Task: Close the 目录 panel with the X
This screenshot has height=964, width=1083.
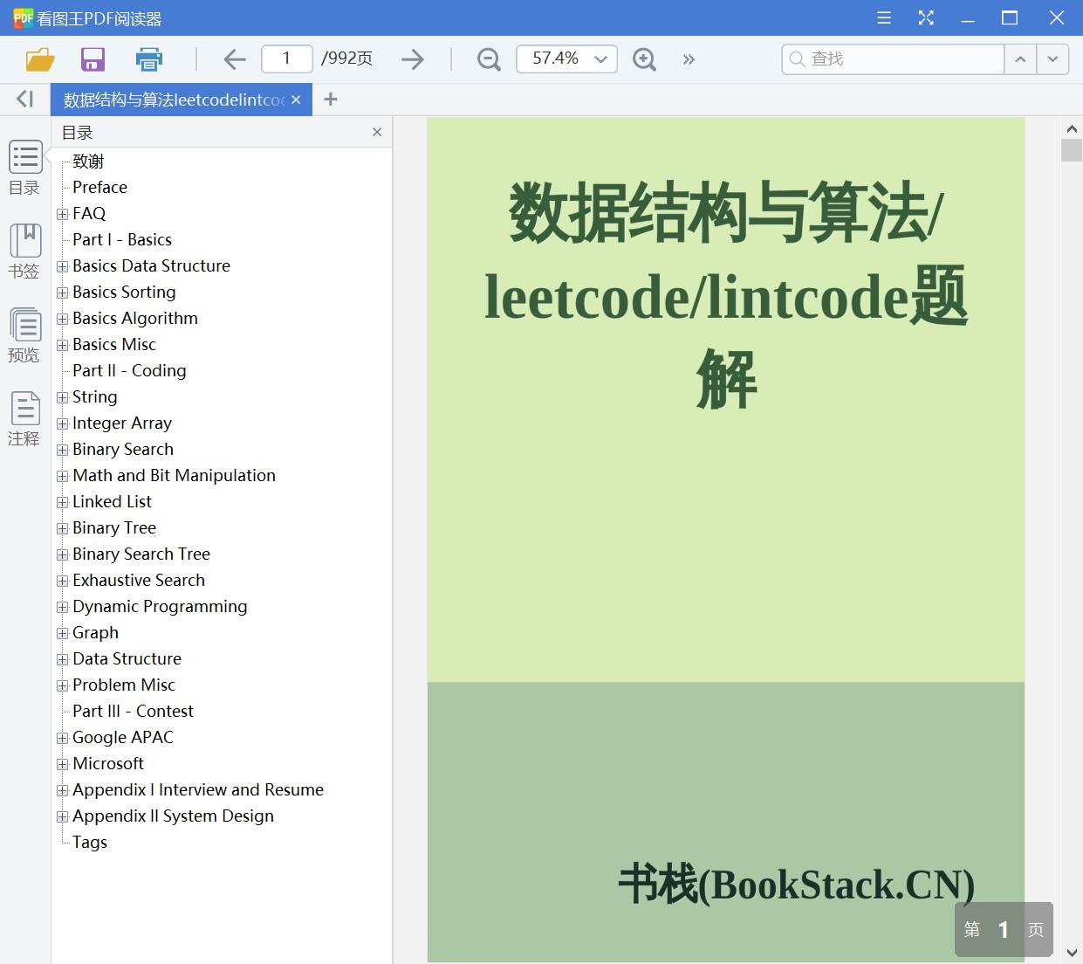Action: click(x=377, y=132)
